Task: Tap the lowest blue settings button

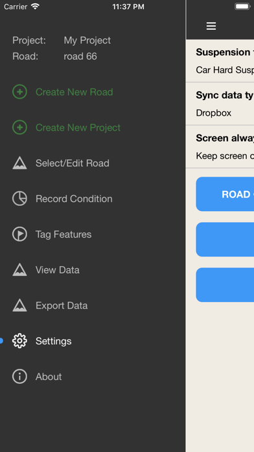Action: click(x=225, y=285)
